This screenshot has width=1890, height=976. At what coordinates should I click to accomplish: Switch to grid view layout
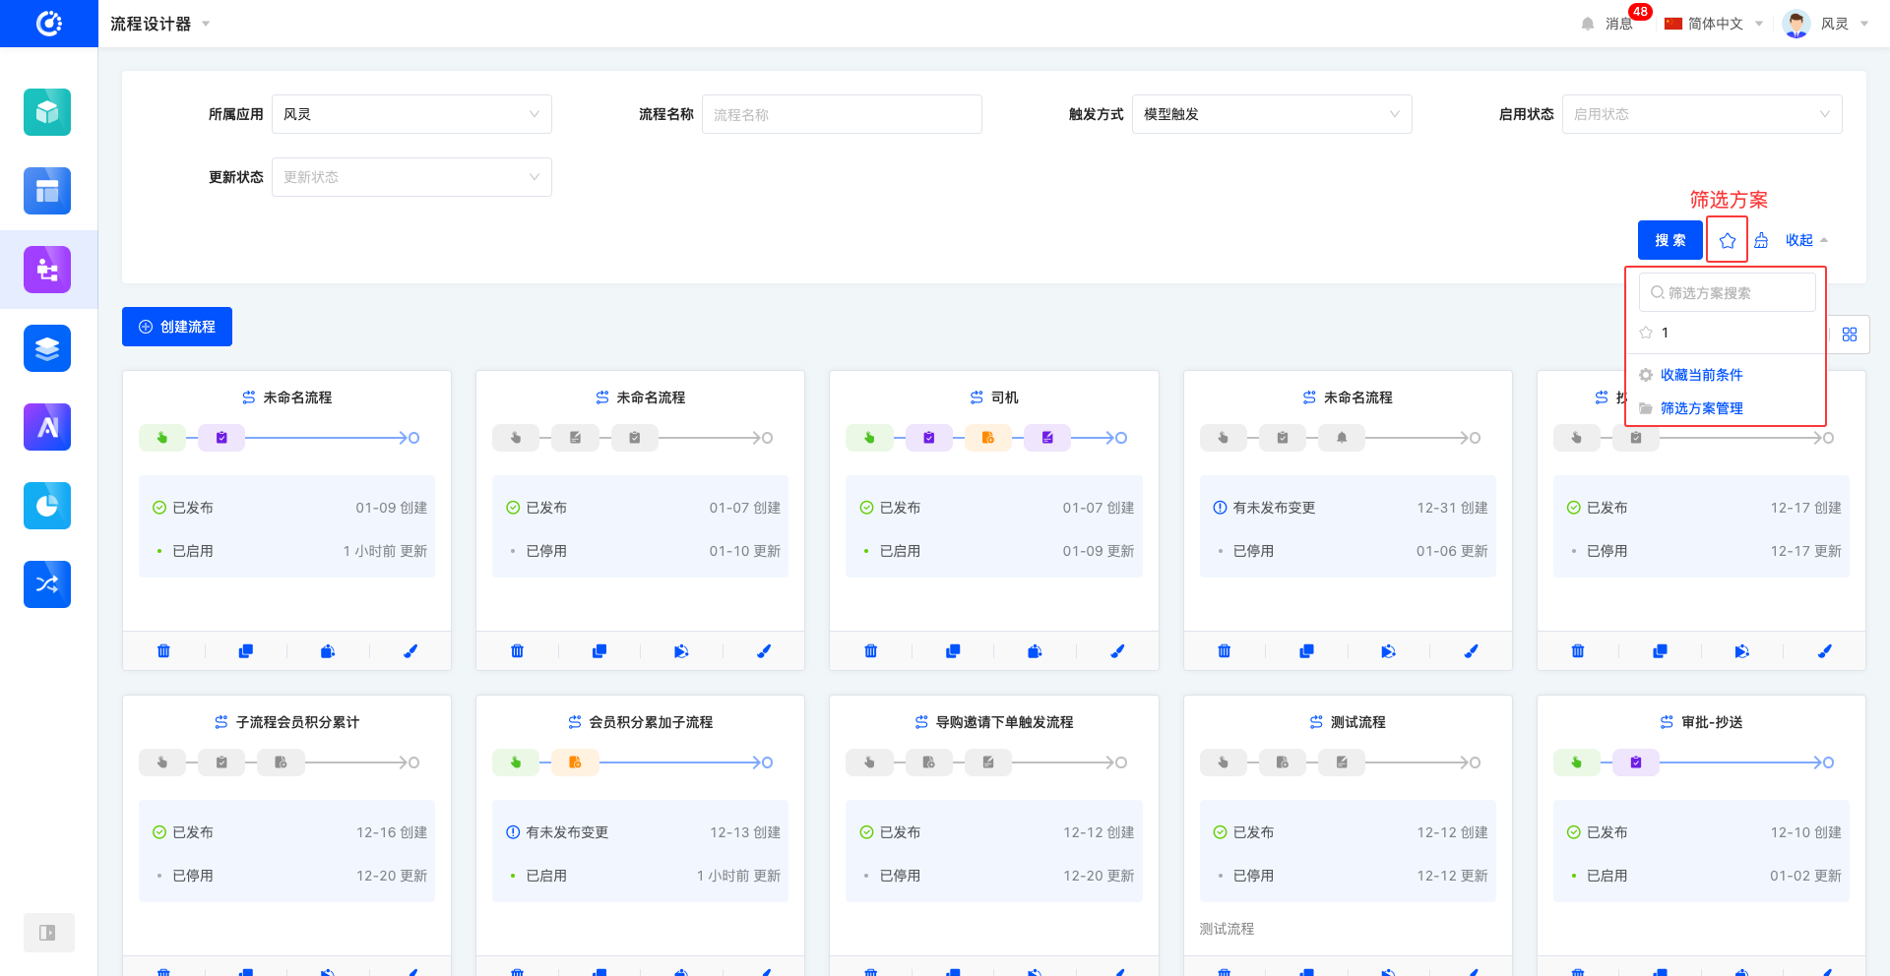[x=1849, y=335]
